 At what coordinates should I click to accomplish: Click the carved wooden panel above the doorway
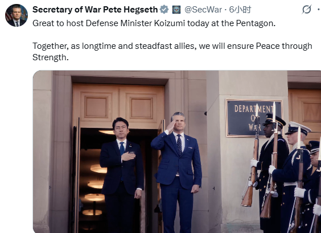[x=119, y=107]
